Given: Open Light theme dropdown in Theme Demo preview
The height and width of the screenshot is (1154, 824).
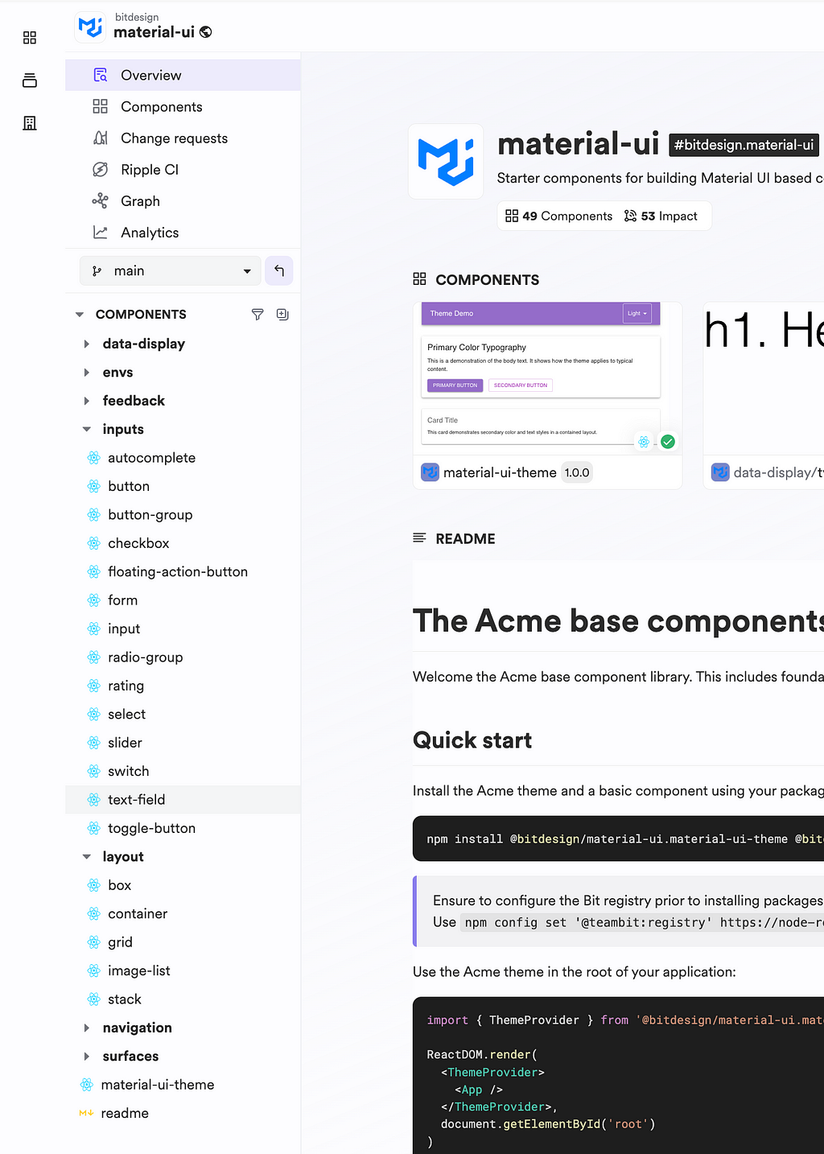Looking at the screenshot, I should [x=637, y=313].
